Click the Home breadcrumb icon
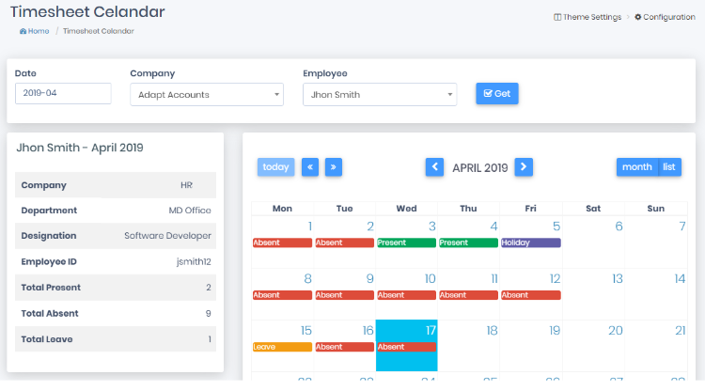The image size is (705, 391). click(23, 31)
